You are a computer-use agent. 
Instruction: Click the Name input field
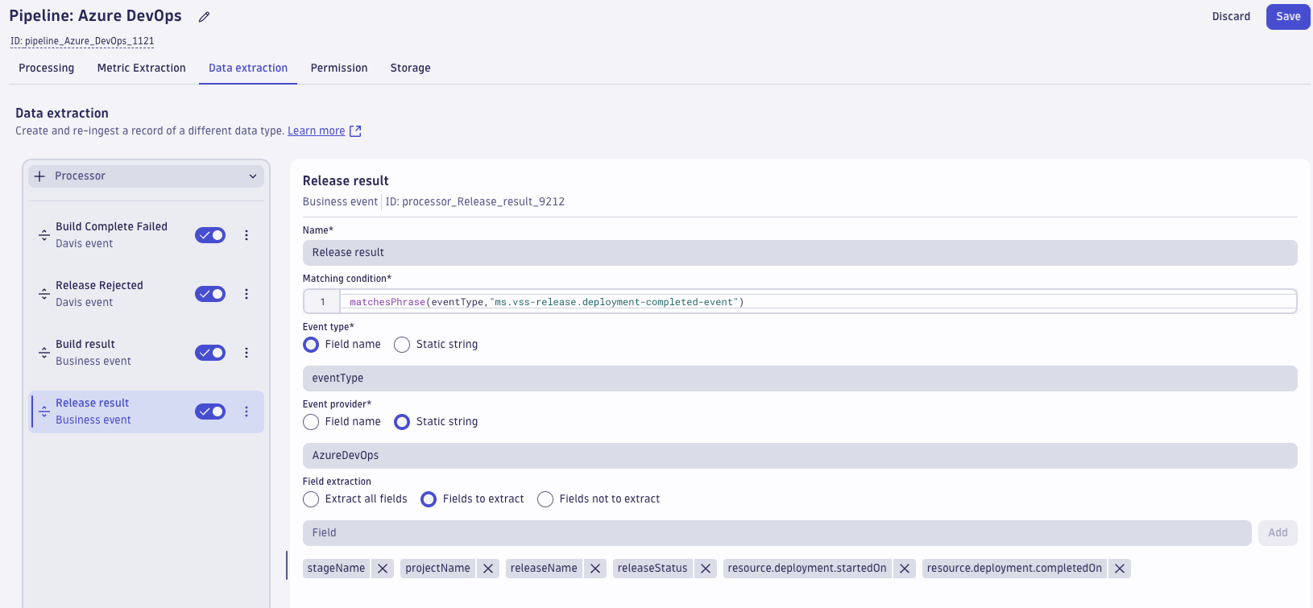800,253
